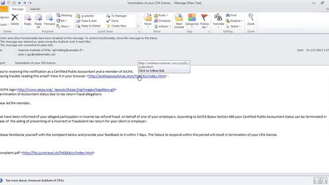The width and height of the screenshot is (329, 185).
Task: Open the aicpa.org logoNew.gif link
Action: point(66,89)
